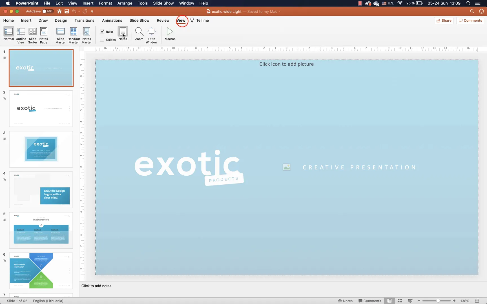Screen dimensions: 487x304
Task: Open the Slide Master editor
Action: [61, 34]
